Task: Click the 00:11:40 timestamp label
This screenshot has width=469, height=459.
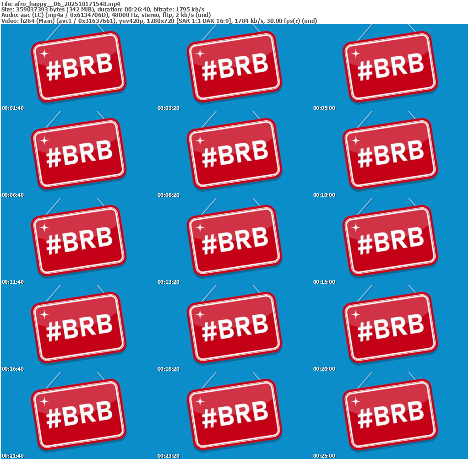Action: 13,282
